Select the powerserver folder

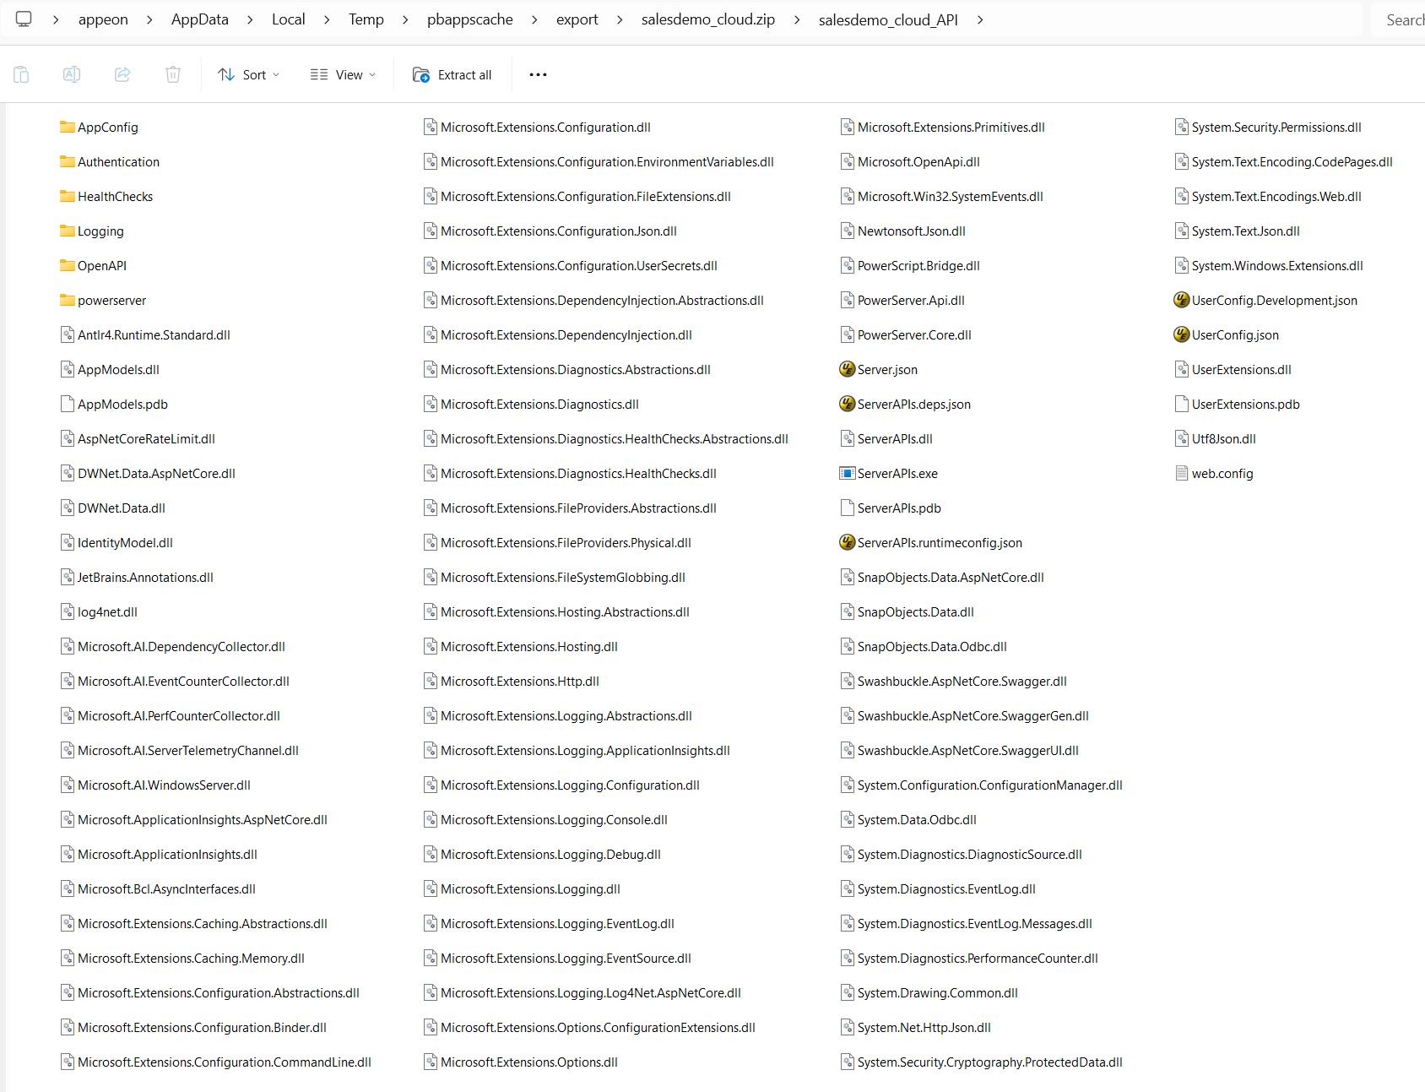111,301
